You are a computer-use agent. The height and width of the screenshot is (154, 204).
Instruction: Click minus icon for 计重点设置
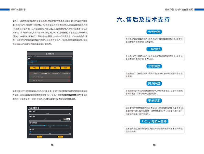click(30, 119)
